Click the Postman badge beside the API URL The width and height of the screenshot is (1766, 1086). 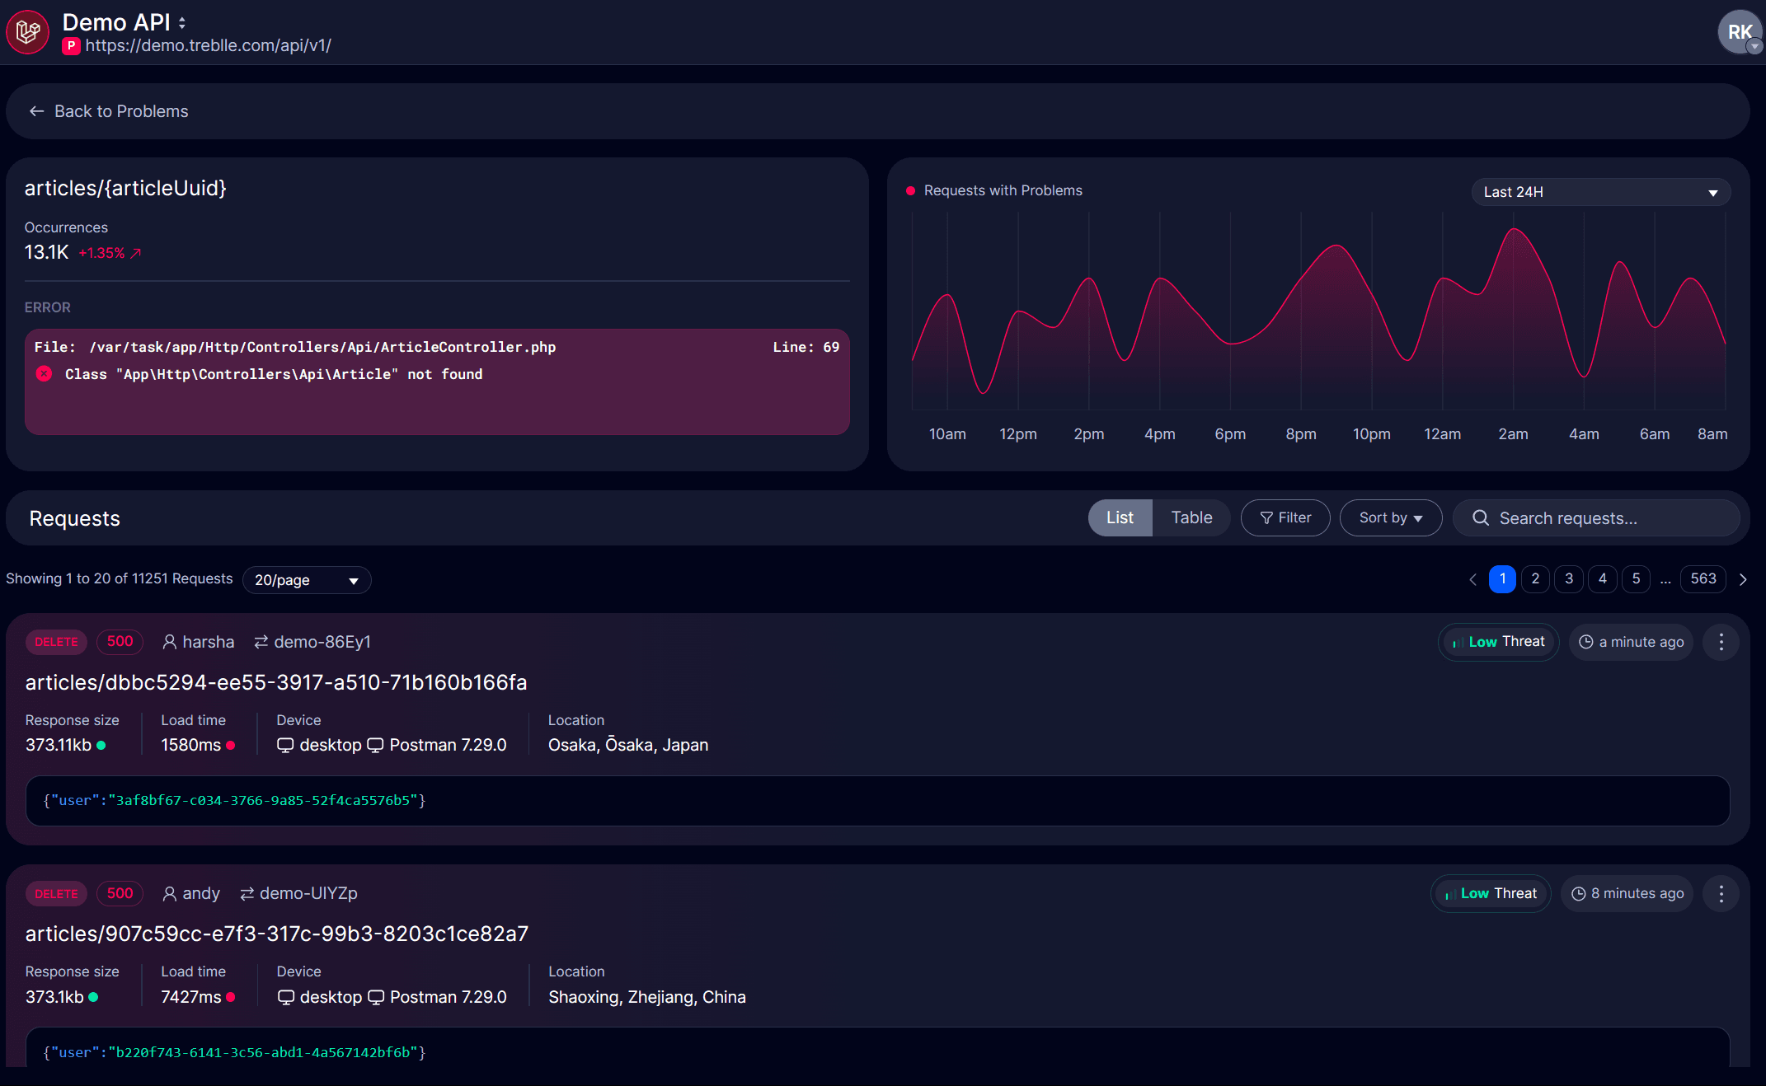[70, 46]
